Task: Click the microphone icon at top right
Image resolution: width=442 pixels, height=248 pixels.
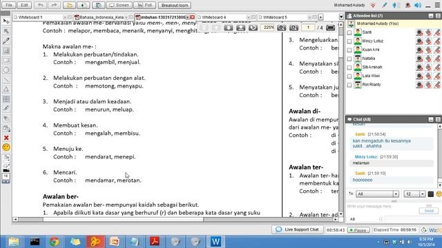Action: pos(394,6)
